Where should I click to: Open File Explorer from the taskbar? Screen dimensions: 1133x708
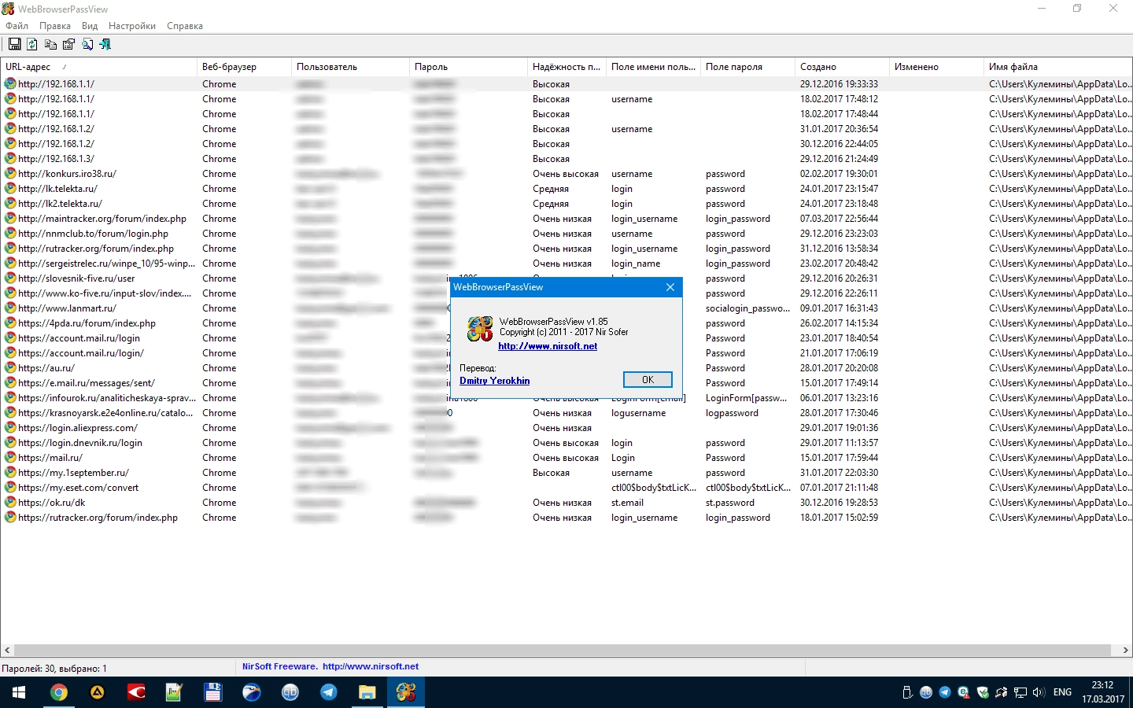click(x=367, y=692)
